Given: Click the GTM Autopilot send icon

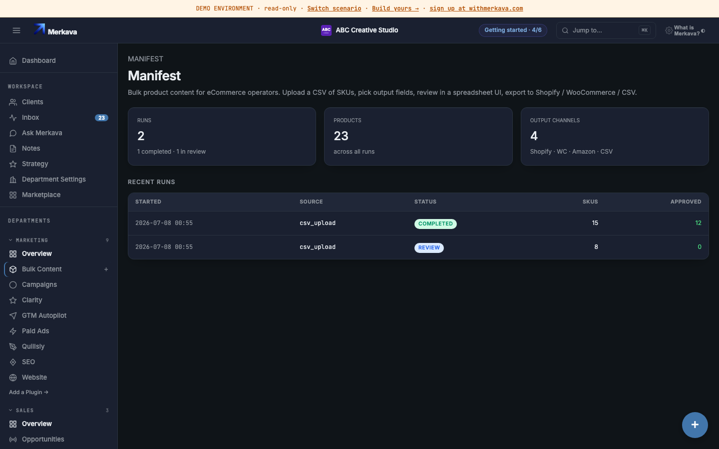Looking at the screenshot, I should pyautogui.click(x=13, y=316).
